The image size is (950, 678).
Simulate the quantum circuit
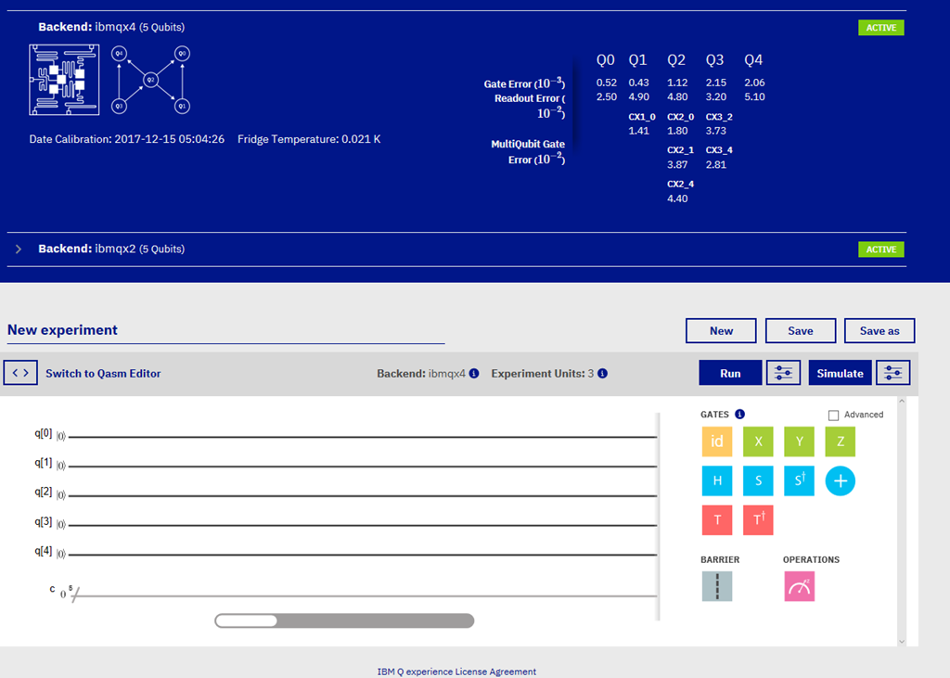coord(840,373)
